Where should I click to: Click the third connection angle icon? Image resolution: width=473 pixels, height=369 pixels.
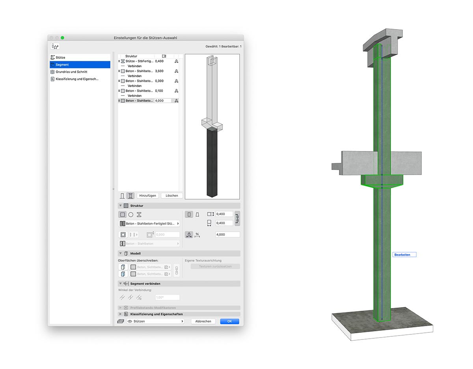pyautogui.click(x=139, y=297)
